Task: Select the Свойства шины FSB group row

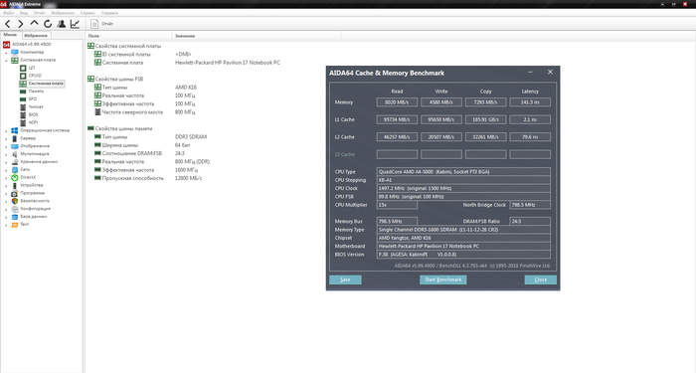Action: 115,79
